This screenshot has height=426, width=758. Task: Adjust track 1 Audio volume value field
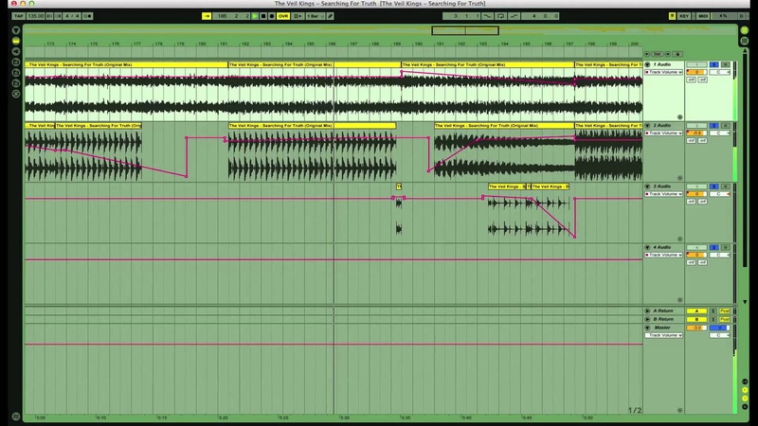coord(696,72)
